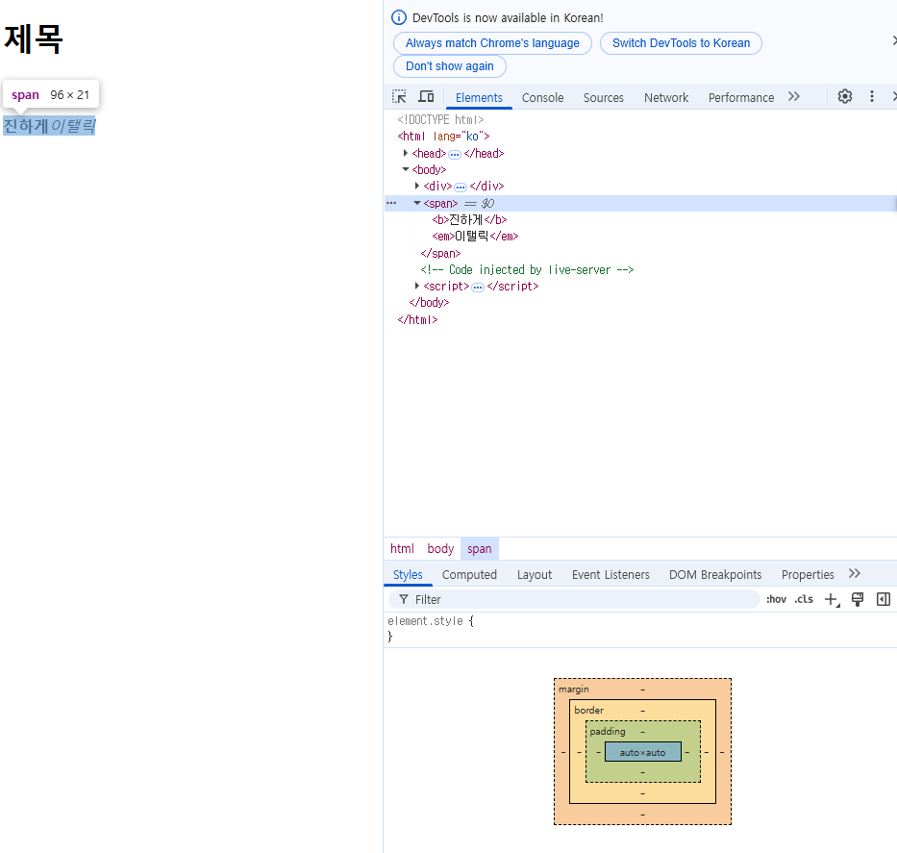Viewport: 897px width, 853px height.
Task: Select body in the breadcrumb bar
Action: click(x=440, y=549)
